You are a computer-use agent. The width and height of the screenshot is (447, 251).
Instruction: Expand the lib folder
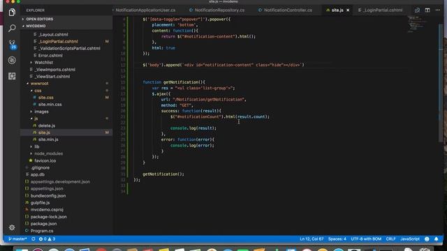(37, 146)
